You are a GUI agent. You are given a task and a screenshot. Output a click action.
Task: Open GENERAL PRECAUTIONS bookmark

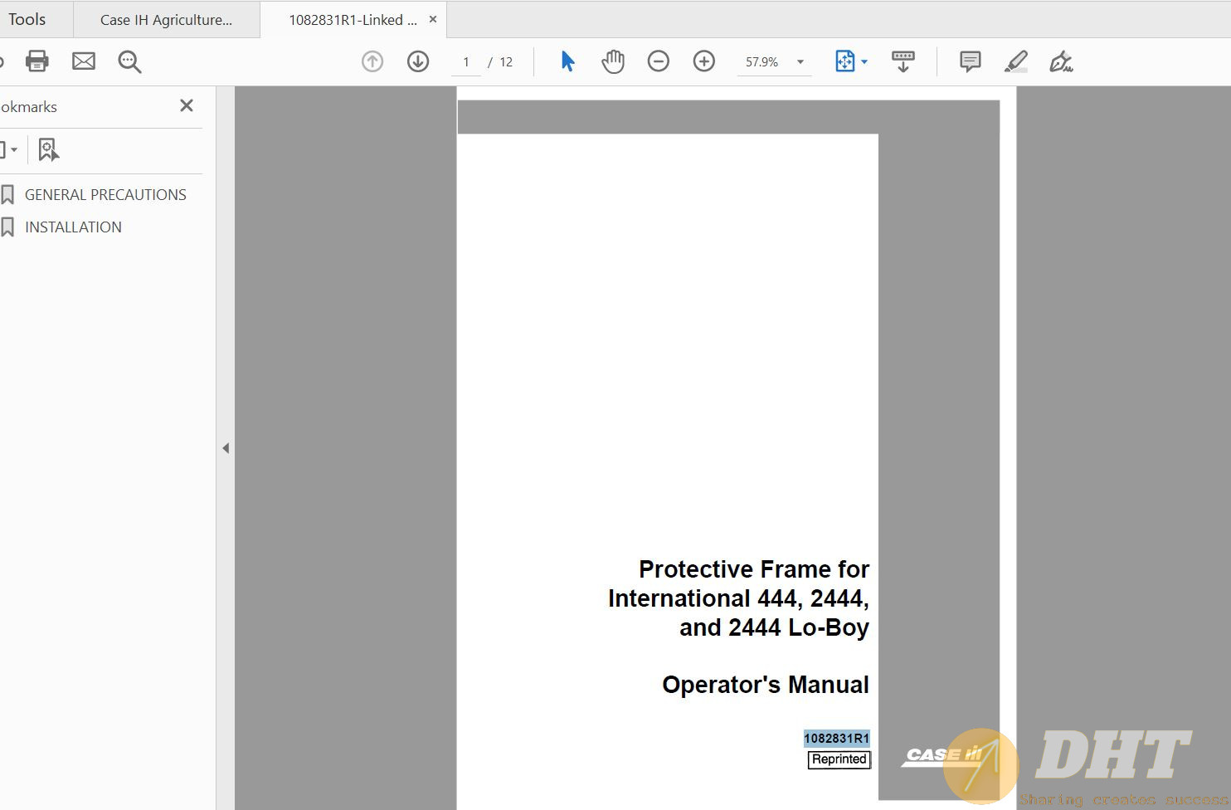tap(105, 195)
